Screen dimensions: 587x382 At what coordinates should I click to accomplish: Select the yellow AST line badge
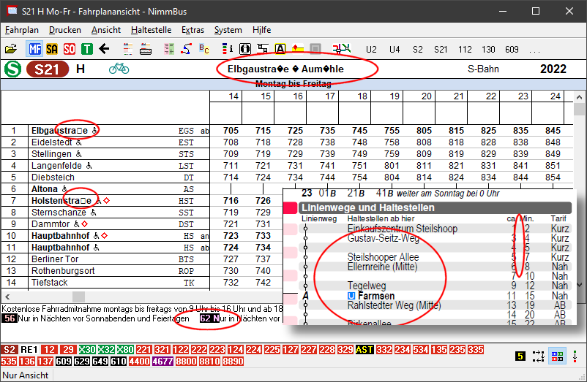pos(364,350)
